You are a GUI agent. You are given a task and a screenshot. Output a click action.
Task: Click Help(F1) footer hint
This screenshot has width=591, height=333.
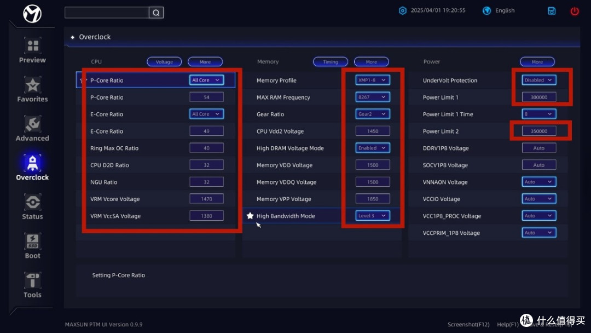(508, 324)
